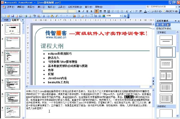Viewport: 180px width, 119px height.
Task: Click the New presentation icon
Action: click(4, 16)
